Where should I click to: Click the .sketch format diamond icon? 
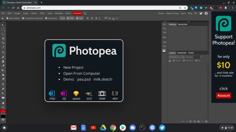(76, 94)
